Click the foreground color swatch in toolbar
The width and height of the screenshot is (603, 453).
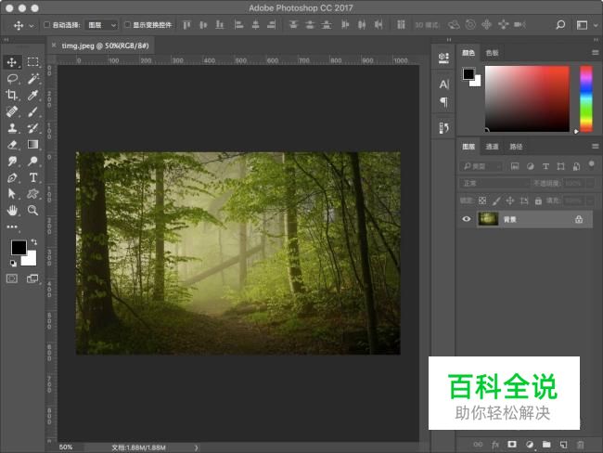point(18,248)
